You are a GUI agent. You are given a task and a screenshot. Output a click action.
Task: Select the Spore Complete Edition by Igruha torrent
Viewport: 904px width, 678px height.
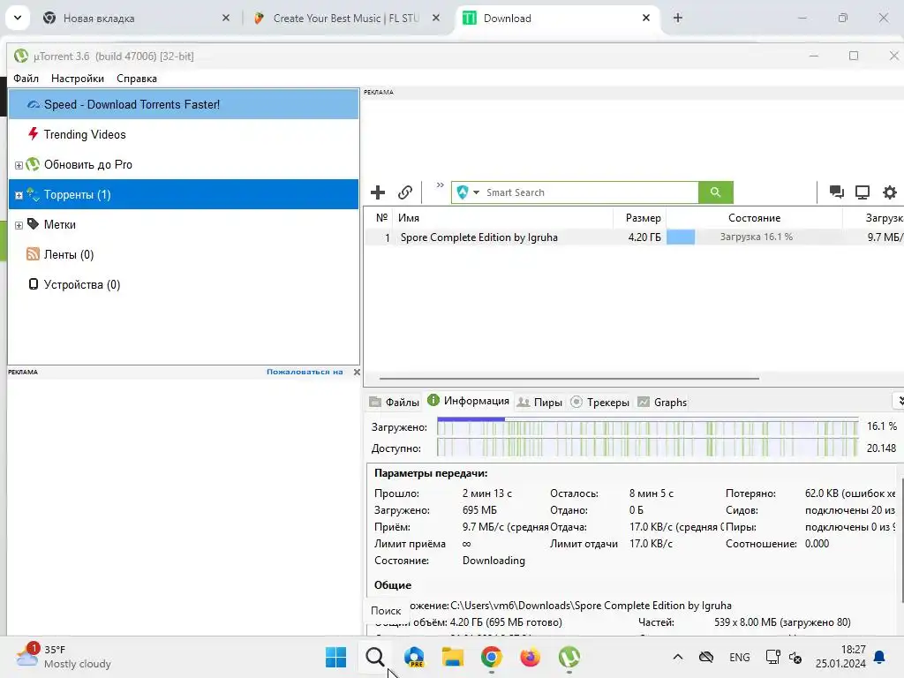[478, 237]
